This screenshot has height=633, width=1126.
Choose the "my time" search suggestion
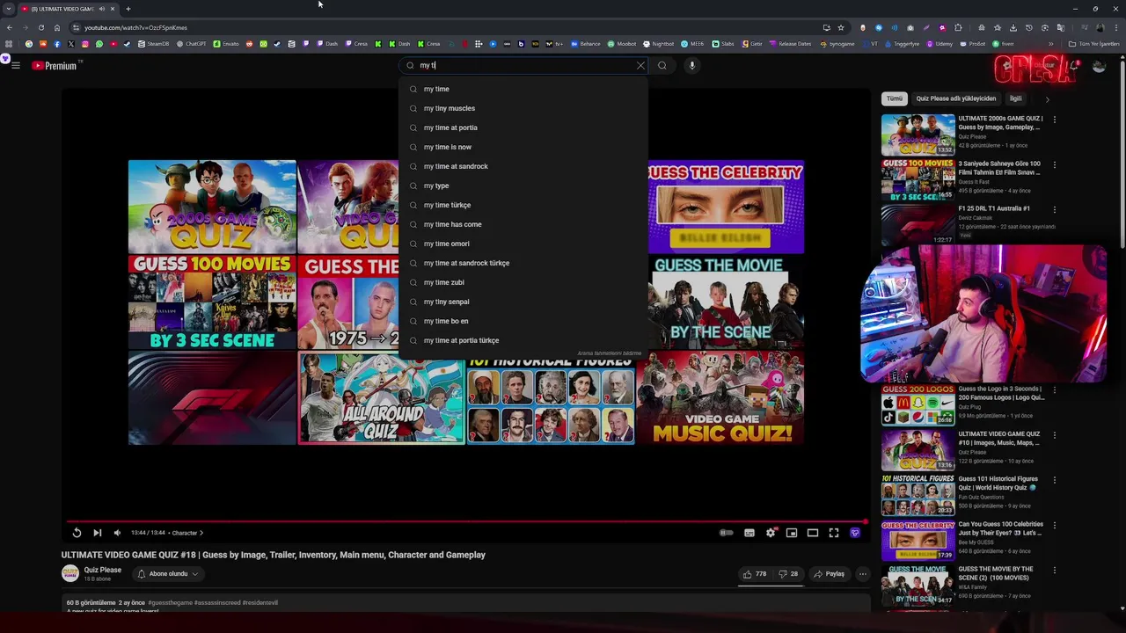pos(523,89)
